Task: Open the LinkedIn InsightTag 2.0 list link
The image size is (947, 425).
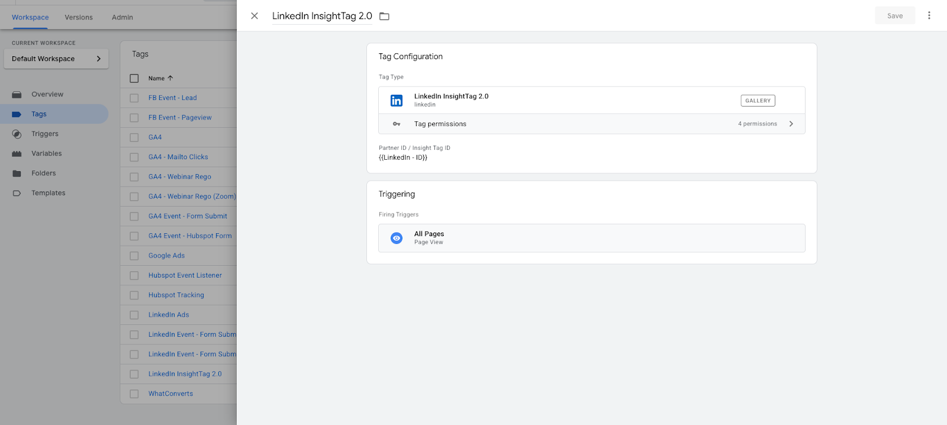Action: coord(185,374)
